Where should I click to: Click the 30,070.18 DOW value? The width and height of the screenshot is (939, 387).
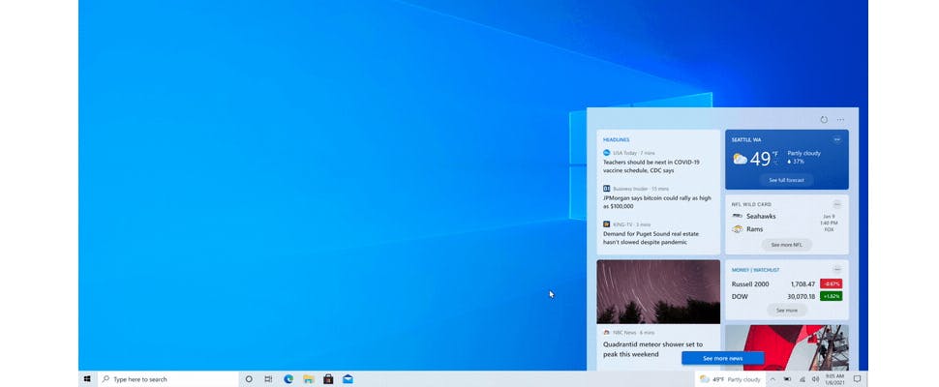pyautogui.click(x=802, y=296)
